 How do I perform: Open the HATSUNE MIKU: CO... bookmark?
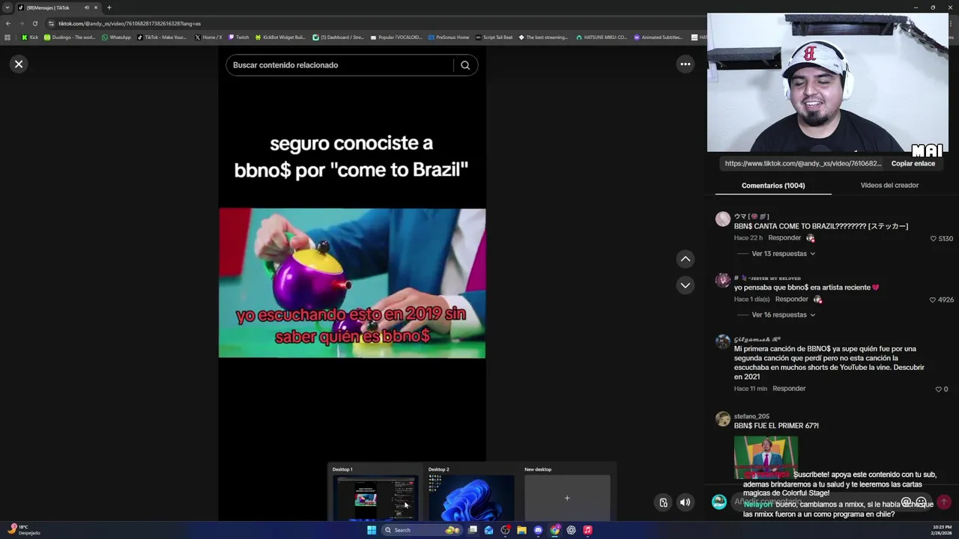pyautogui.click(x=602, y=37)
